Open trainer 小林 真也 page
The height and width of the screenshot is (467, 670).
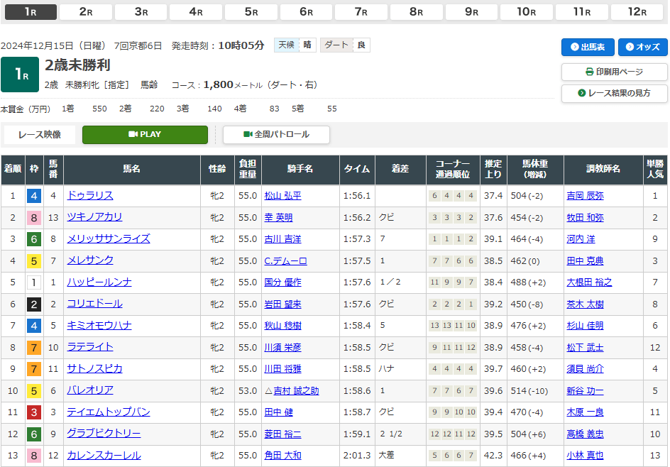click(x=585, y=456)
